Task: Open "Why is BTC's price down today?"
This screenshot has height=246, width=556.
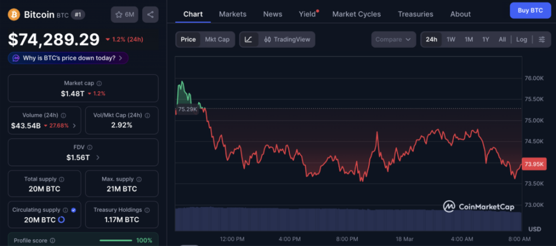Action: (68, 58)
